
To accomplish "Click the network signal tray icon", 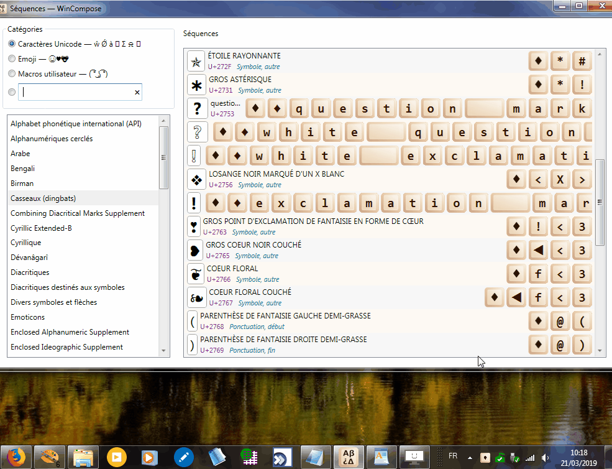I will 529,458.
